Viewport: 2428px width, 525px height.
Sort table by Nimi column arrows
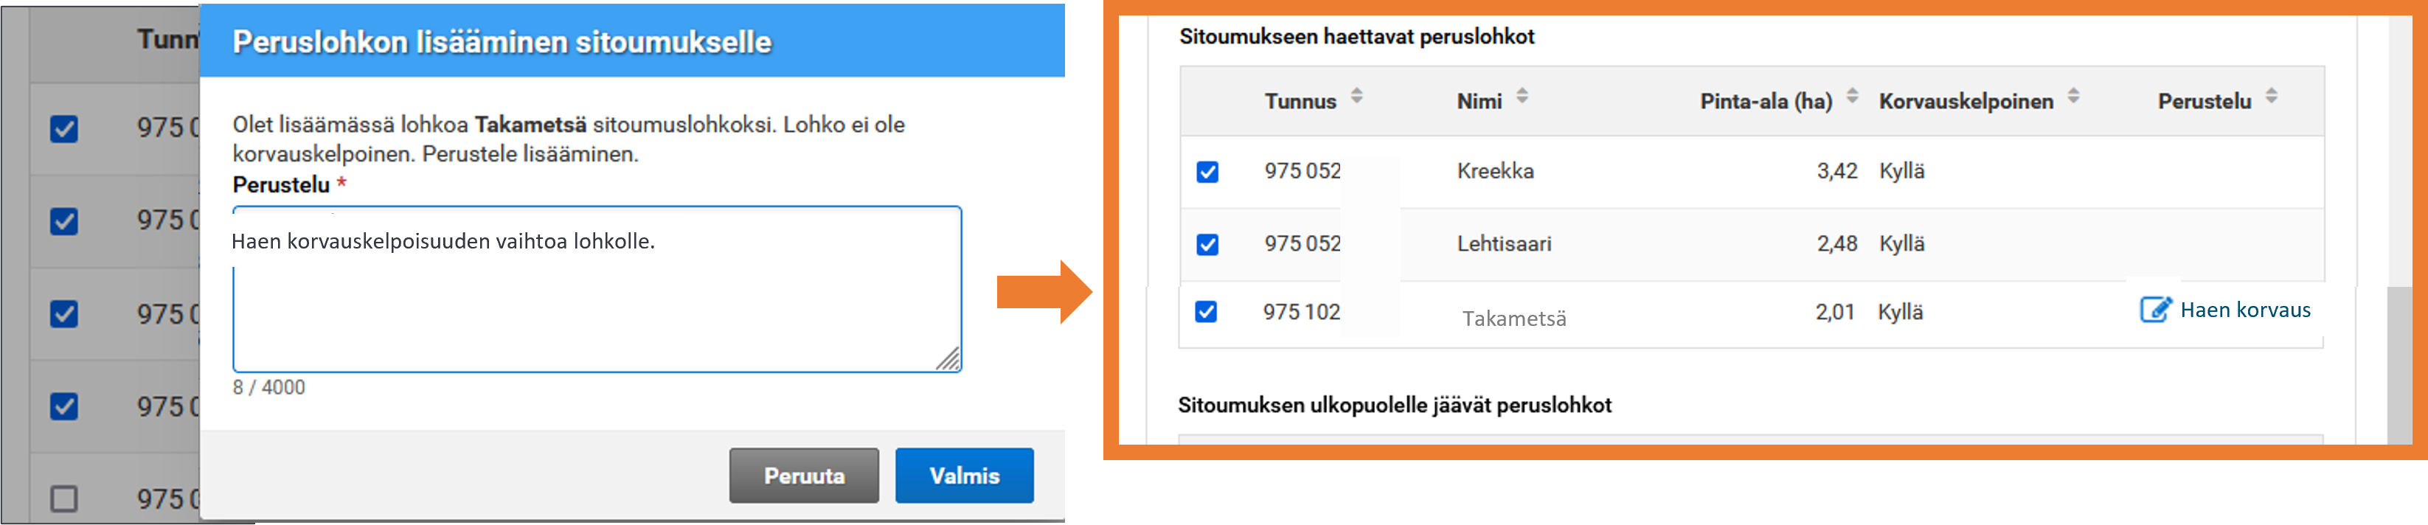coord(1522,96)
